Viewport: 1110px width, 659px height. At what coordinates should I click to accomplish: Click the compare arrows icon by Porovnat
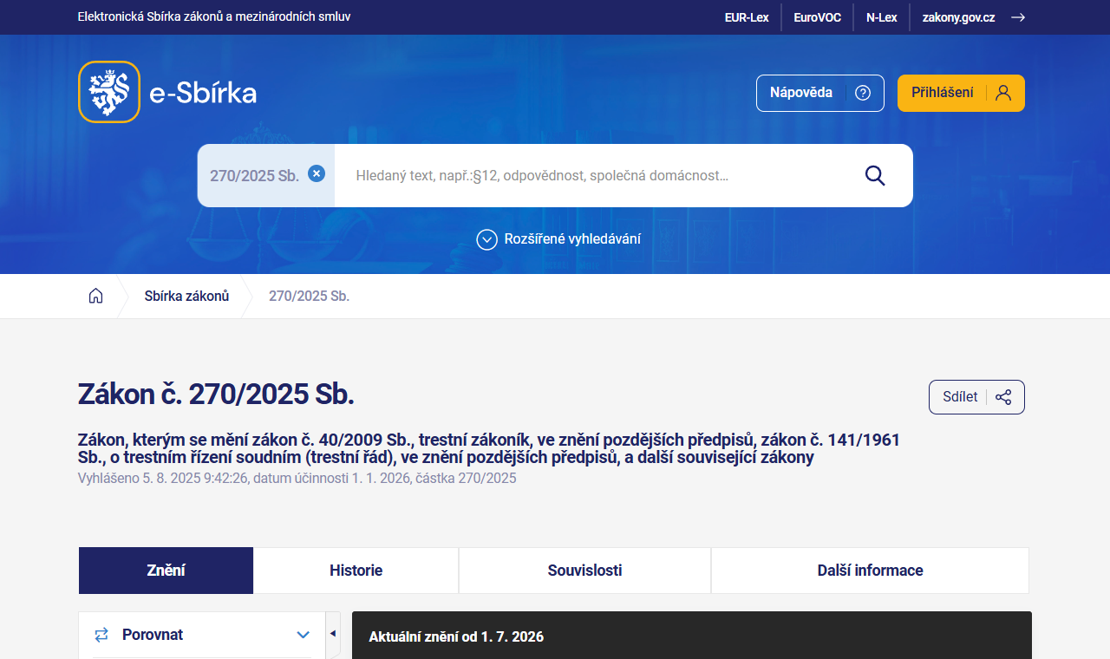(x=101, y=635)
